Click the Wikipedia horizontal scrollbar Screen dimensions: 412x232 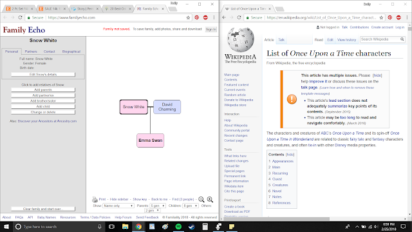[276, 219]
